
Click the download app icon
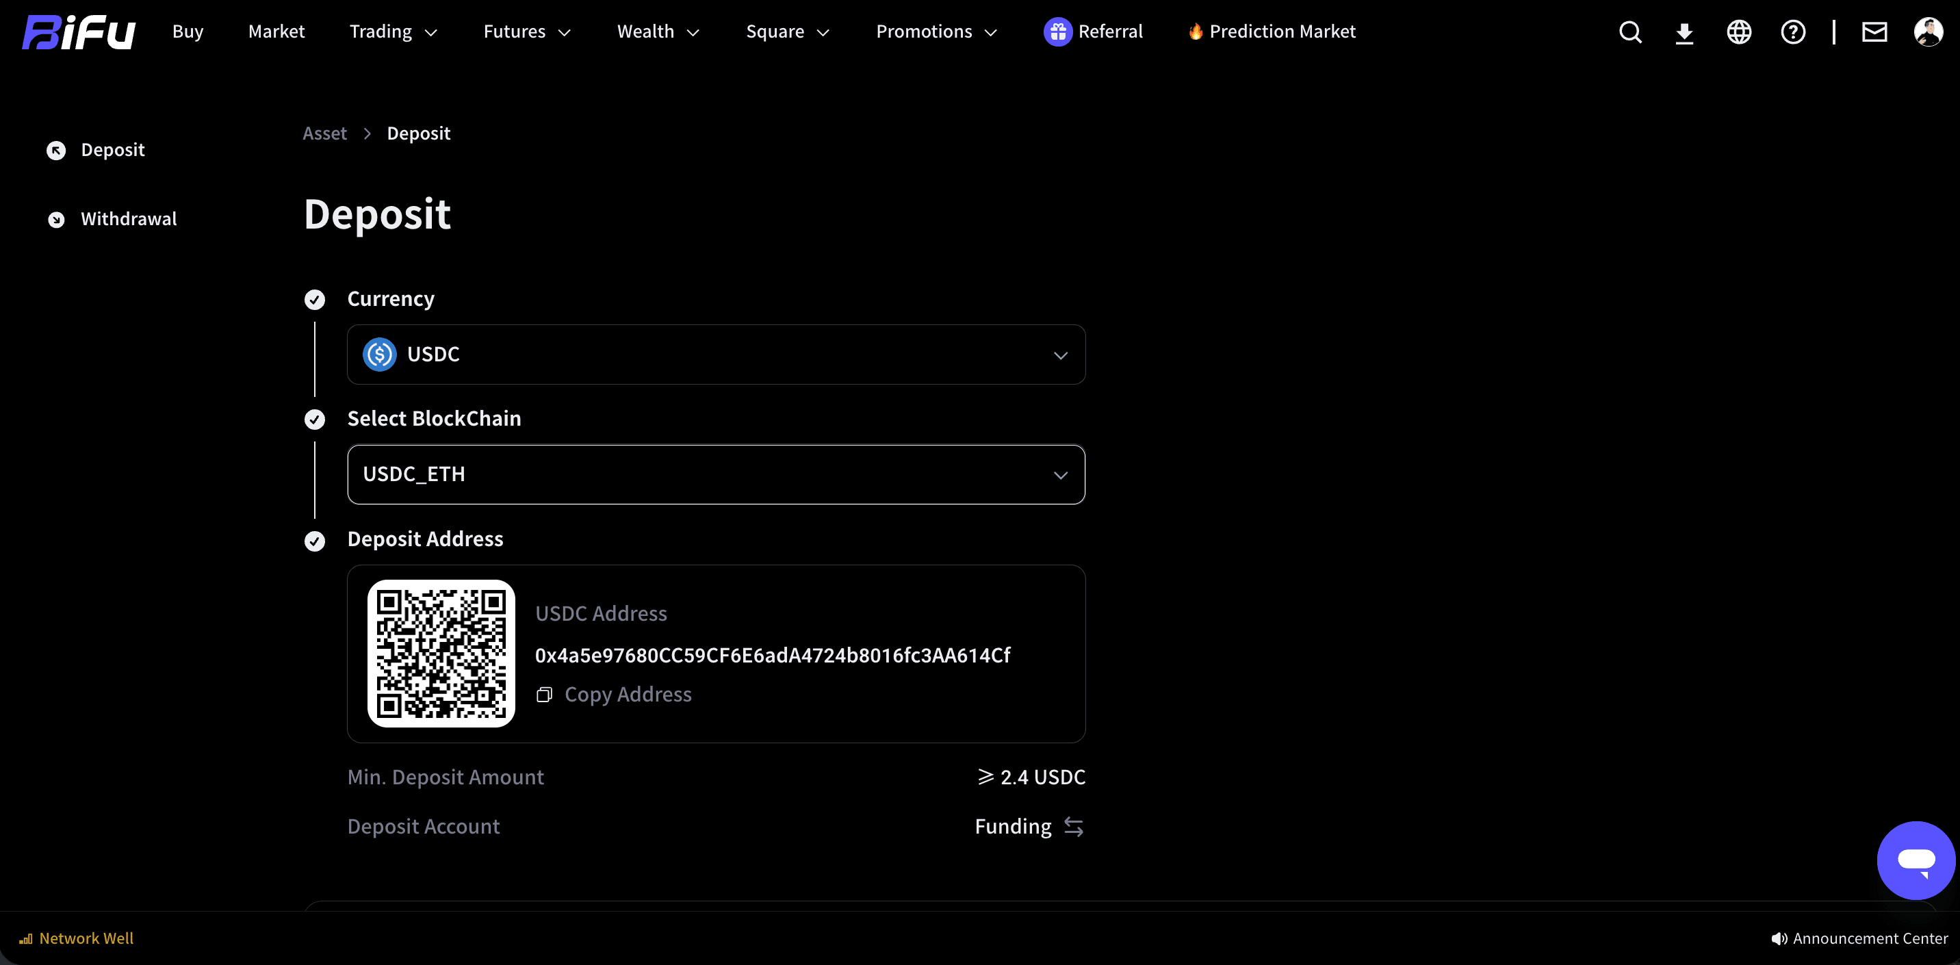[1685, 33]
